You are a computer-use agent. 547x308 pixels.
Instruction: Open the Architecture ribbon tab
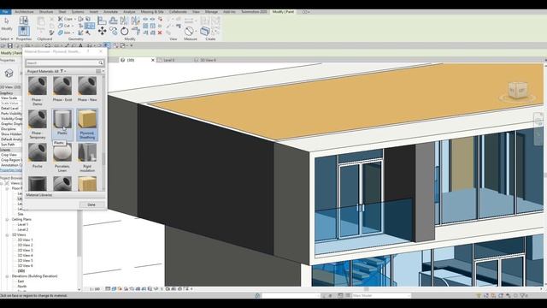point(24,12)
